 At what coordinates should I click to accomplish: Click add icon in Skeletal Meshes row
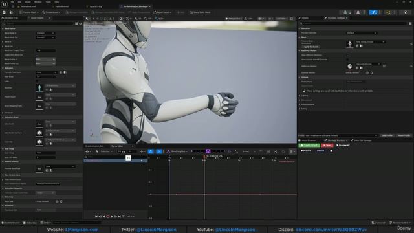click(x=367, y=73)
